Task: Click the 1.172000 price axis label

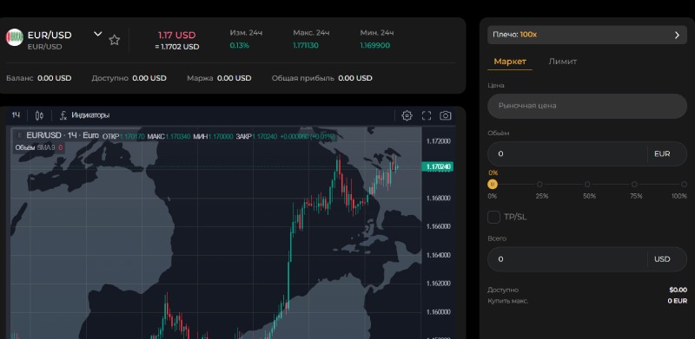Action: (439, 141)
